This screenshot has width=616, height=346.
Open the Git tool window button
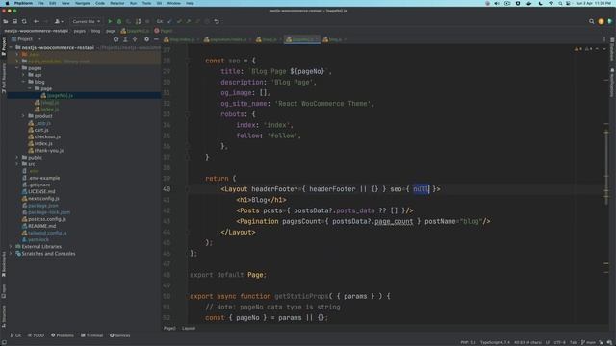pos(15,335)
